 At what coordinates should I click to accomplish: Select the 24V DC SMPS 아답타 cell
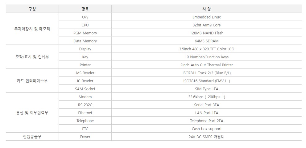tap(206, 137)
